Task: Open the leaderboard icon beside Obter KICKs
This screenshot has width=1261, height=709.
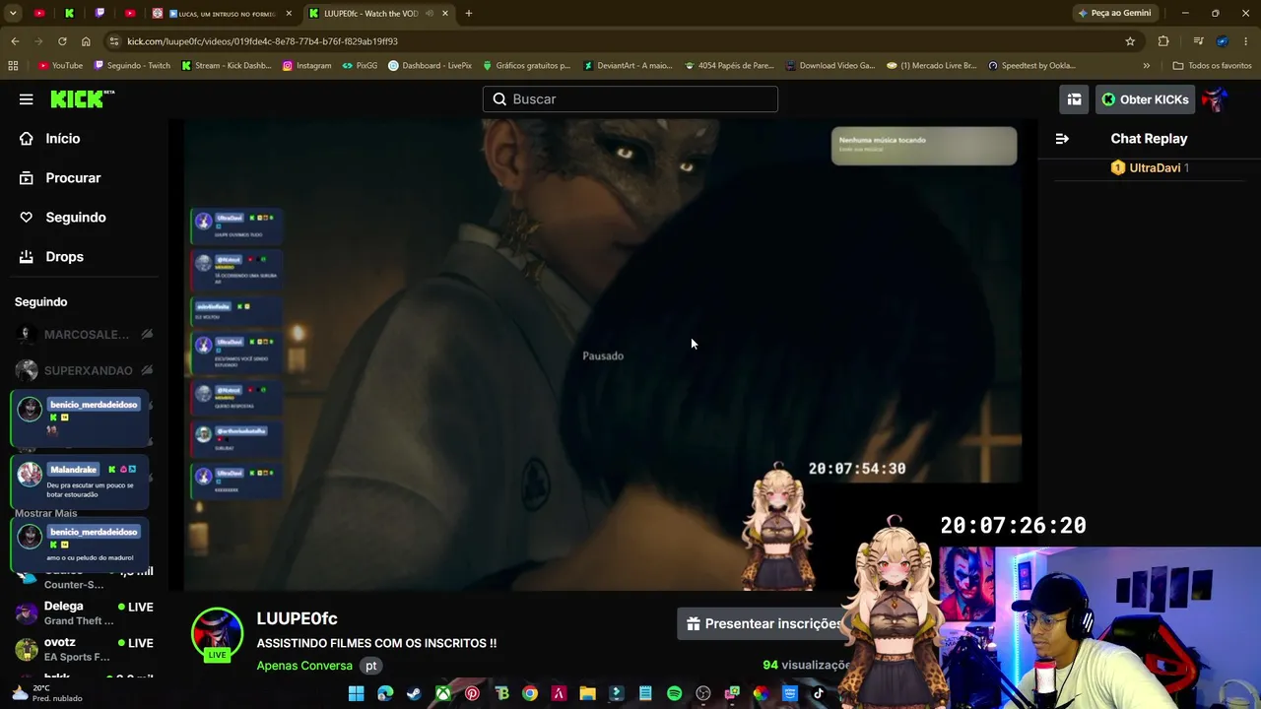Action: coord(1075,99)
